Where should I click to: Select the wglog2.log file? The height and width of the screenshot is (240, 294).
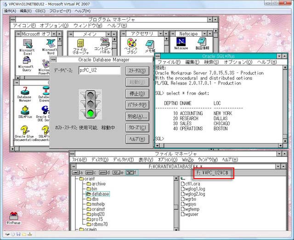193,194
